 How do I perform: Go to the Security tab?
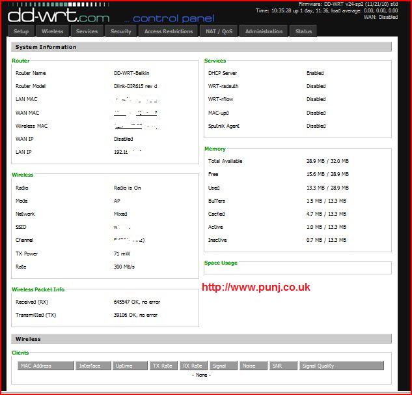pos(121,31)
